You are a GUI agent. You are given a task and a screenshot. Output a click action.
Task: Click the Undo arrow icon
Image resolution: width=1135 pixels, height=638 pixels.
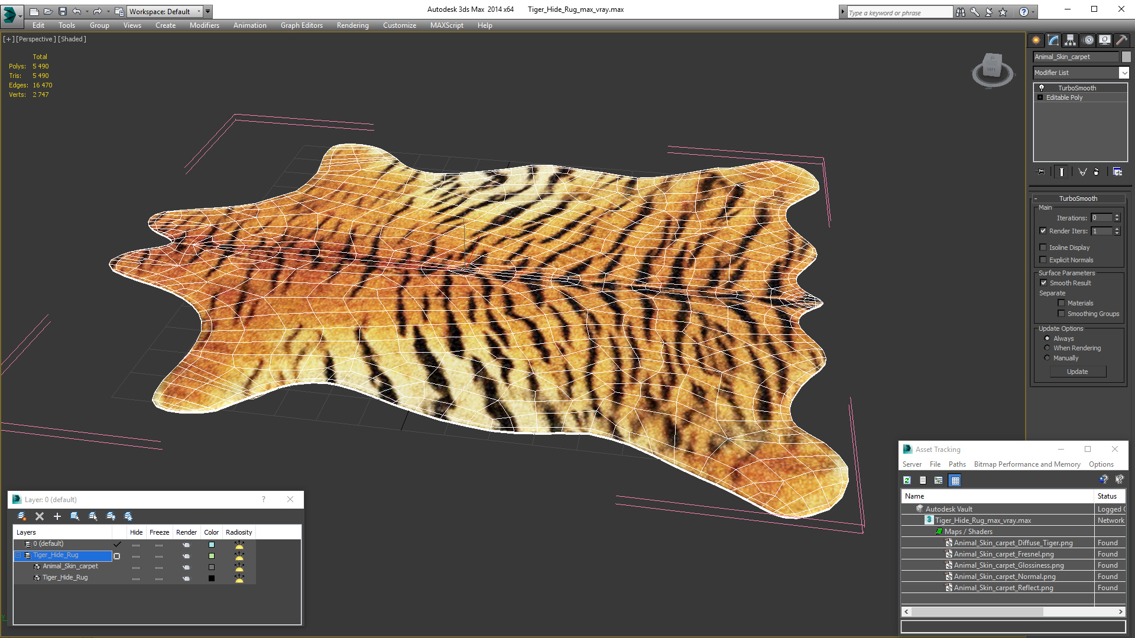point(77,11)
